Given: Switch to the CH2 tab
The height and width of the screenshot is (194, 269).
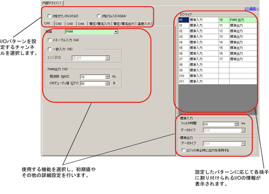Looking at the screenshot, I should [59, 24].
